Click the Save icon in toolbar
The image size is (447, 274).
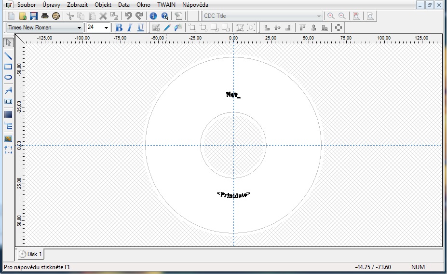click(34, 16)
